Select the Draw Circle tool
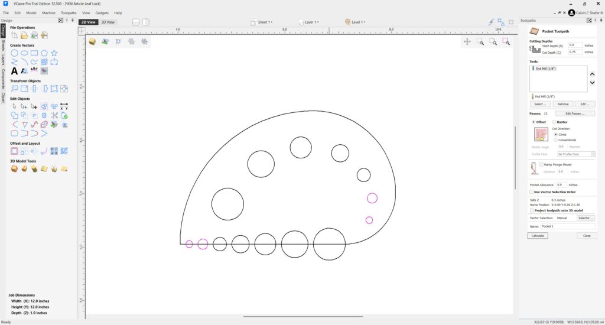The width and height of the screenshot is (605, 325). pyautogui.click(x=15, y=53)
